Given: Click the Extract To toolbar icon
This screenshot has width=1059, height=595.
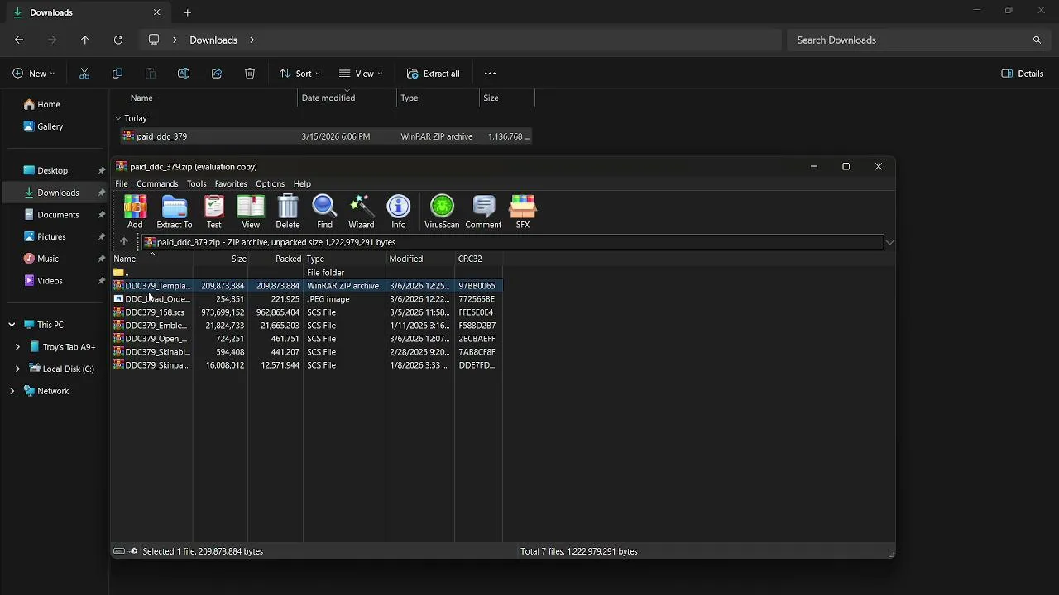Looking at the screenshot, I should [175, 212].
